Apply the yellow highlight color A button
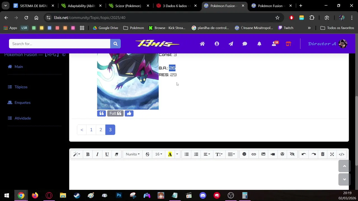This screenshot has height=201, width=358. point(170,154)
